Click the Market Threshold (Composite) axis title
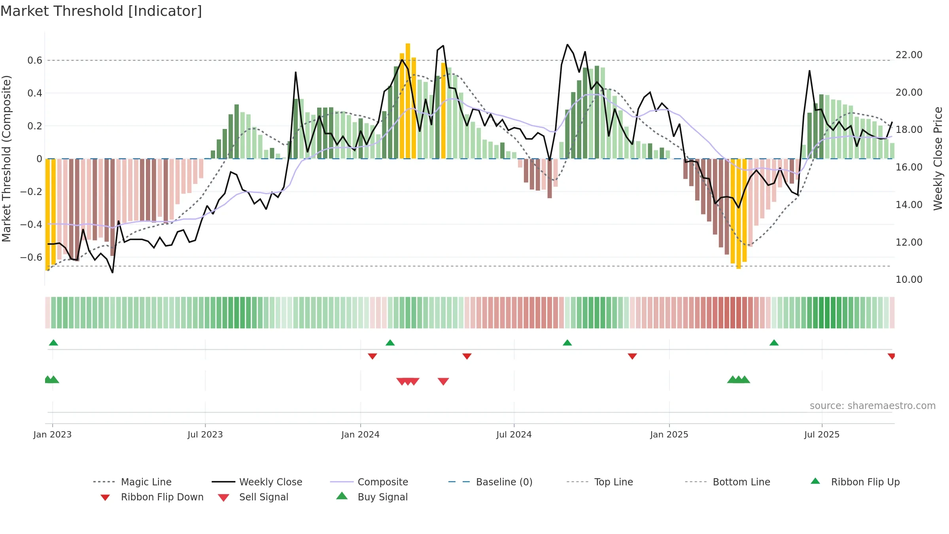 point(6,158)
